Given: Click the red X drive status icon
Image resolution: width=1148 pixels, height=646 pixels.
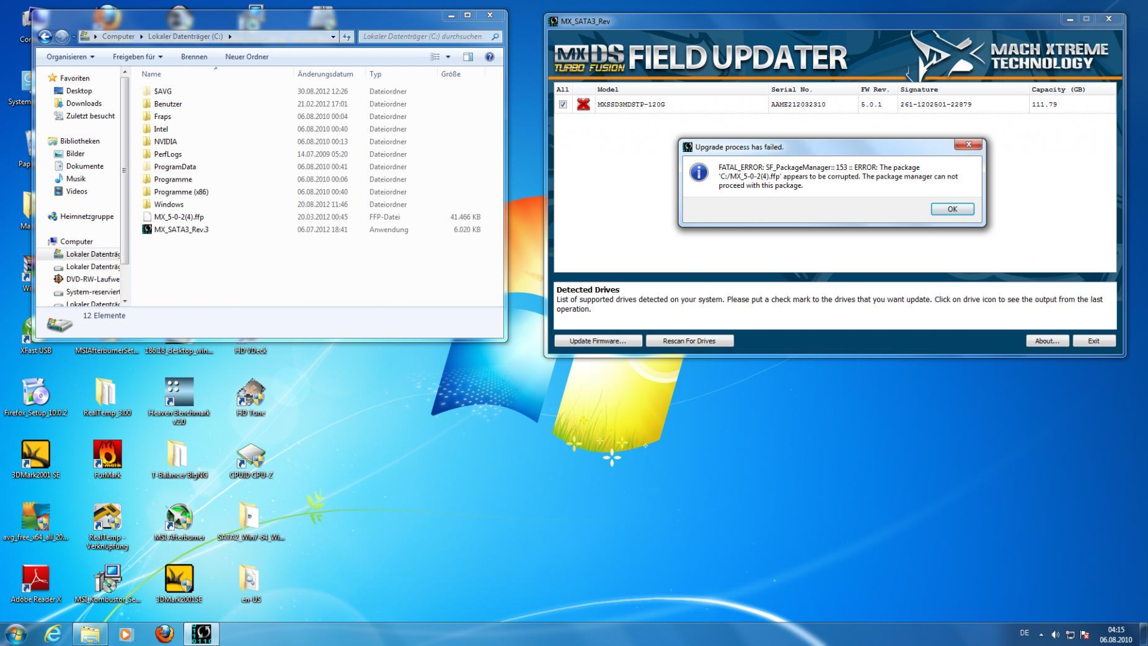Looking at the screenshot, I should (x=583, y=104).
